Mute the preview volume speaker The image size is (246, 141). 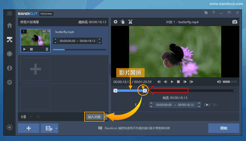pyautogui.click(x=219, y=82)
